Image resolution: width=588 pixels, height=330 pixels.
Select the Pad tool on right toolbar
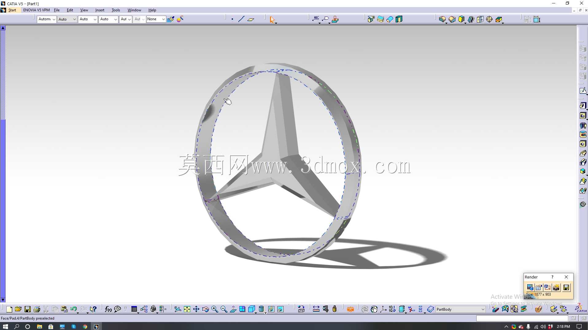click(x=583, y=106)
